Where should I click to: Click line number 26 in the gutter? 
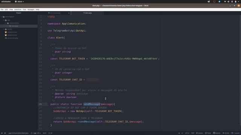pos(40,104)
